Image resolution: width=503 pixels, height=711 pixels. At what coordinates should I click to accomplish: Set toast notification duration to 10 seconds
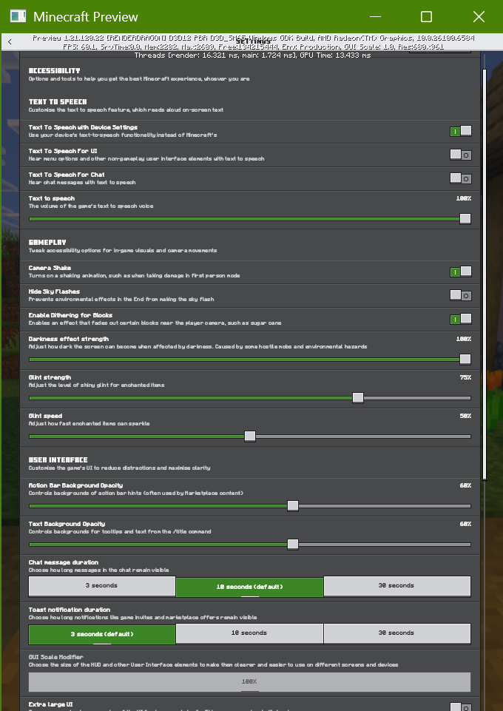[x=250, y=633]
